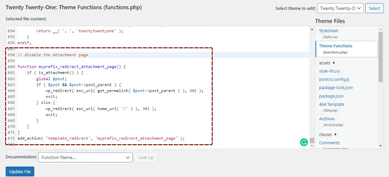389x177 pixels.
Task: Open the Comments template file
Action: pyautogui.click(x=329, y=143)
